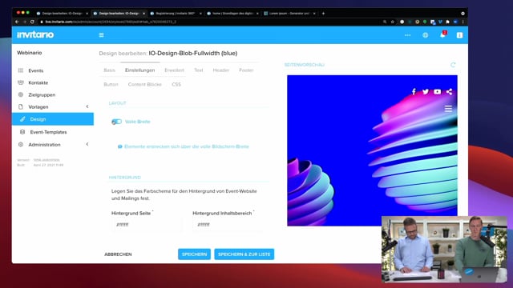
Task: Open the preview's hamburger menu
Action: 448,109
